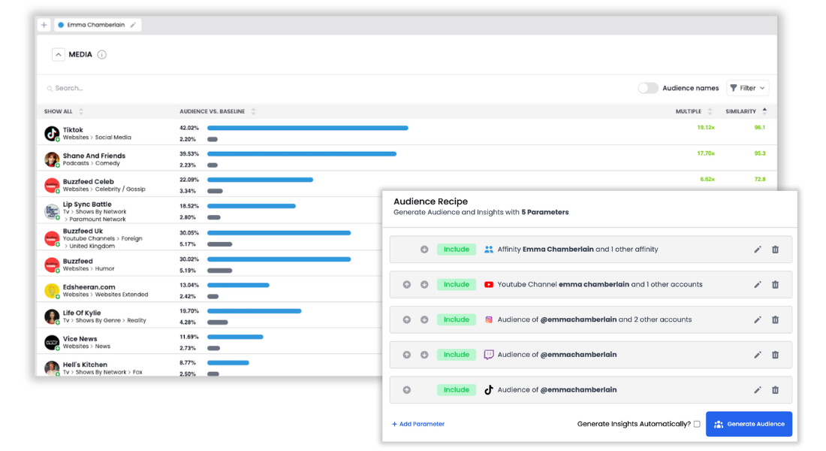
Task: Click the Hell's Kitchen row name
Action: pyautogui.click(x=85, y=365)
